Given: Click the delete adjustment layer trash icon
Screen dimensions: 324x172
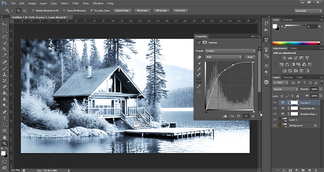Looking at the screenshot, I should click(253, 116).
